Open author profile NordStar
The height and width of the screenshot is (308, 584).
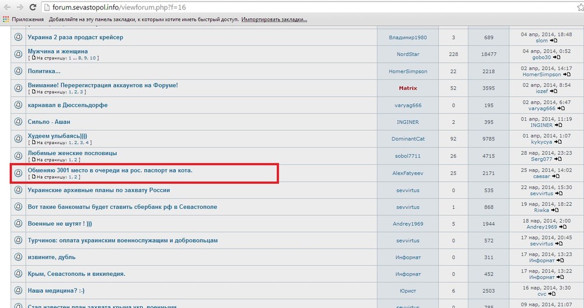click(x=408, y=54)
